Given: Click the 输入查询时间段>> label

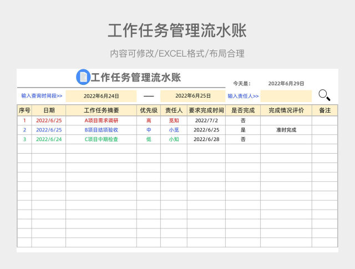Looking at the screenshot, I should pyautogui.click(x=42, y=96).
